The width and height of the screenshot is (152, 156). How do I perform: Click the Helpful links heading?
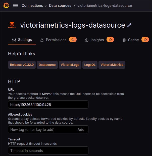point(22,54)
